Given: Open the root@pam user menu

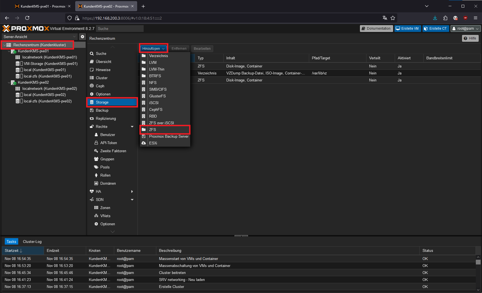Looking at the screenshot, I should (465, 29).
